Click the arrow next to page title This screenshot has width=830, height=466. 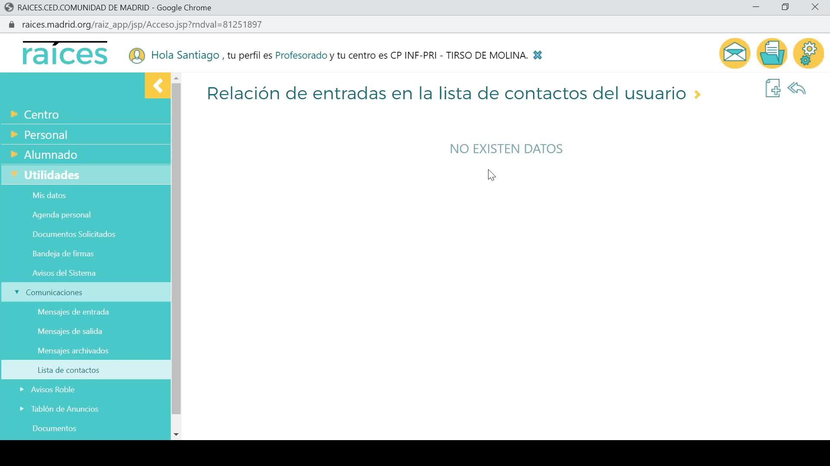pyautogui.click(x=697, y=94)
